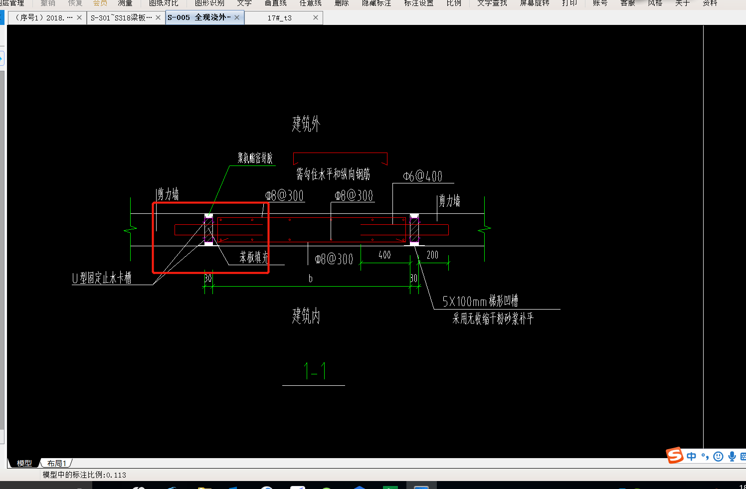Click the 建筑内 label in the drawing
This screenshot has height=489, width=746.
(306, 316)
